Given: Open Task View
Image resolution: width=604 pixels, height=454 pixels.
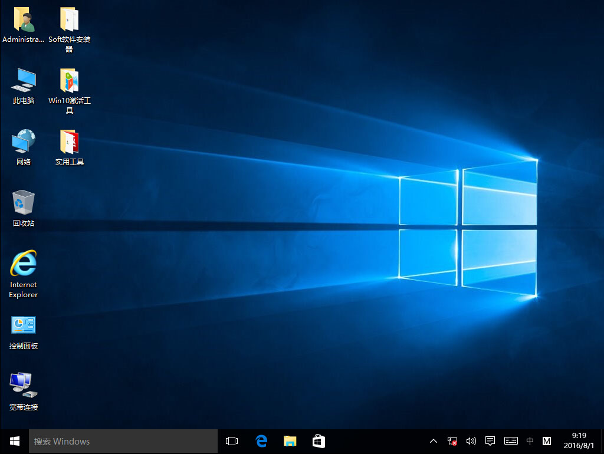Looking at the screenshot, I should click(x=231, y=440).
